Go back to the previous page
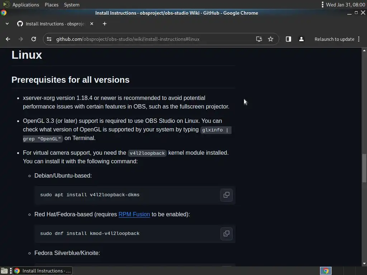Screen dimensions: 367x275 [8, 39]
